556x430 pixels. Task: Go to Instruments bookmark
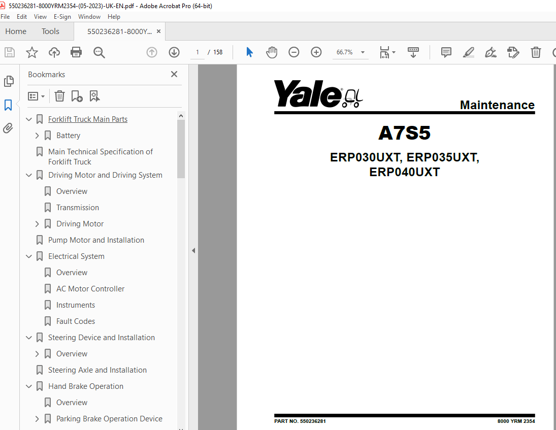(x=76, y=305)
